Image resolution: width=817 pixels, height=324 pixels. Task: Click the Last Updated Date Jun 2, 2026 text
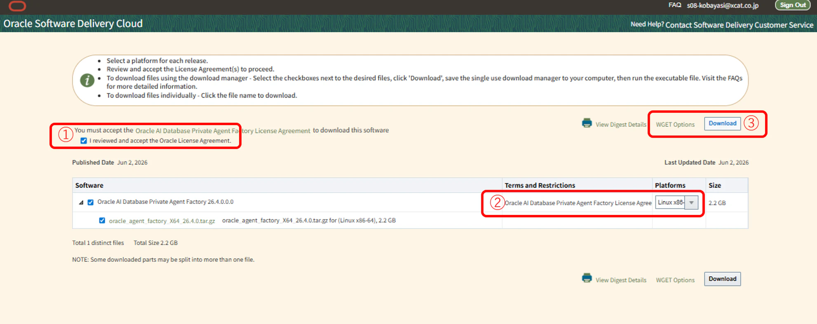[707, 163]
